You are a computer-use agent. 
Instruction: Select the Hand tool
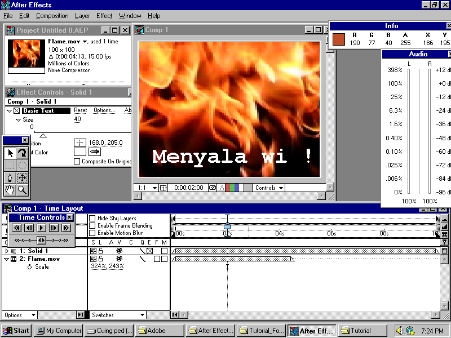pyautogui.click(x=10, y=190)
